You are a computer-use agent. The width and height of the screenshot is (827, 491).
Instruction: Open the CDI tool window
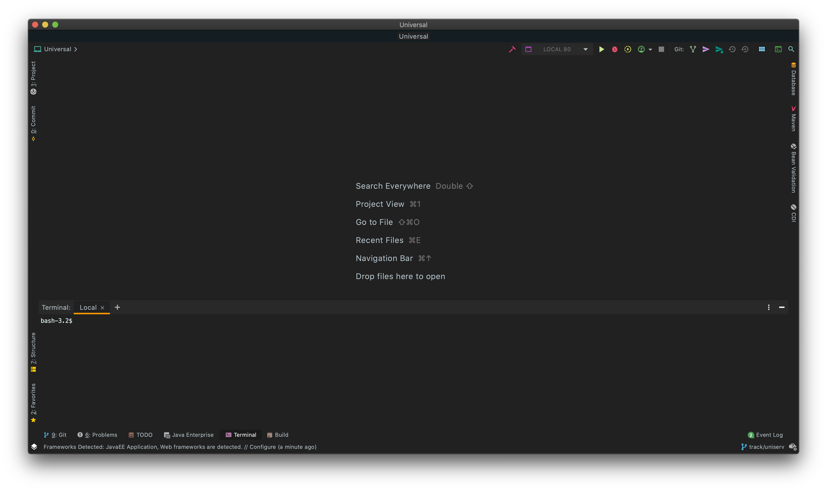pos(793,213)
